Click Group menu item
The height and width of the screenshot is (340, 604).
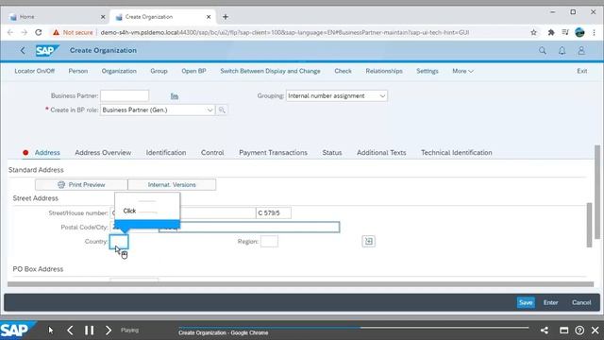click(159, 72)
